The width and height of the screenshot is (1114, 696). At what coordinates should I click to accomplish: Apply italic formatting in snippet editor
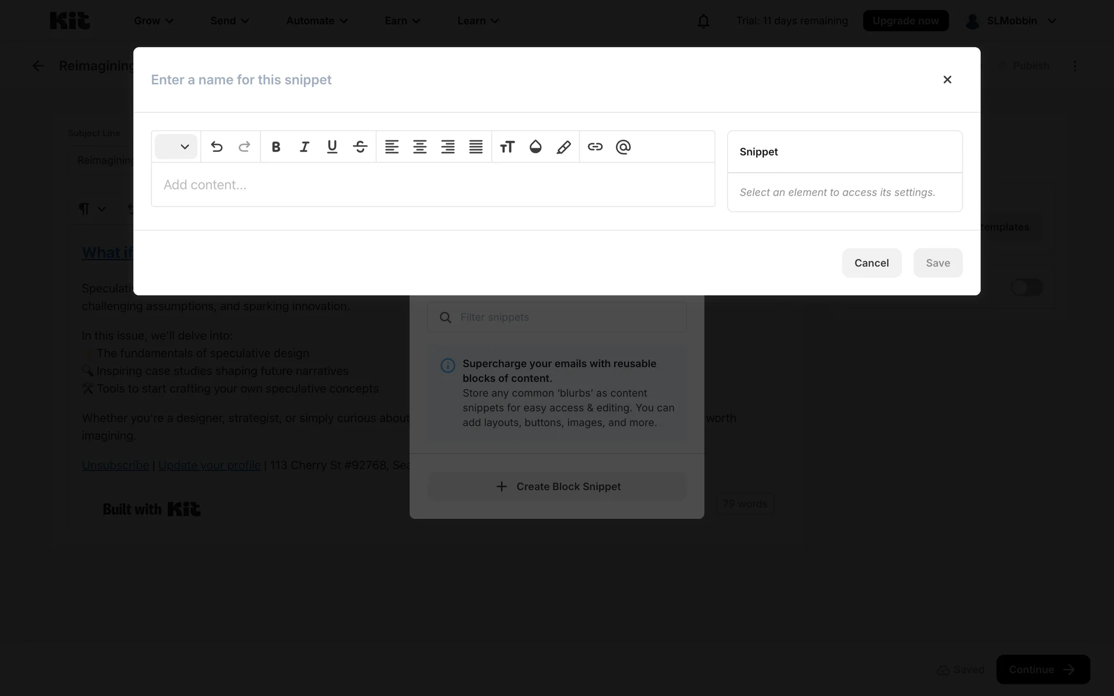point(304,147)
